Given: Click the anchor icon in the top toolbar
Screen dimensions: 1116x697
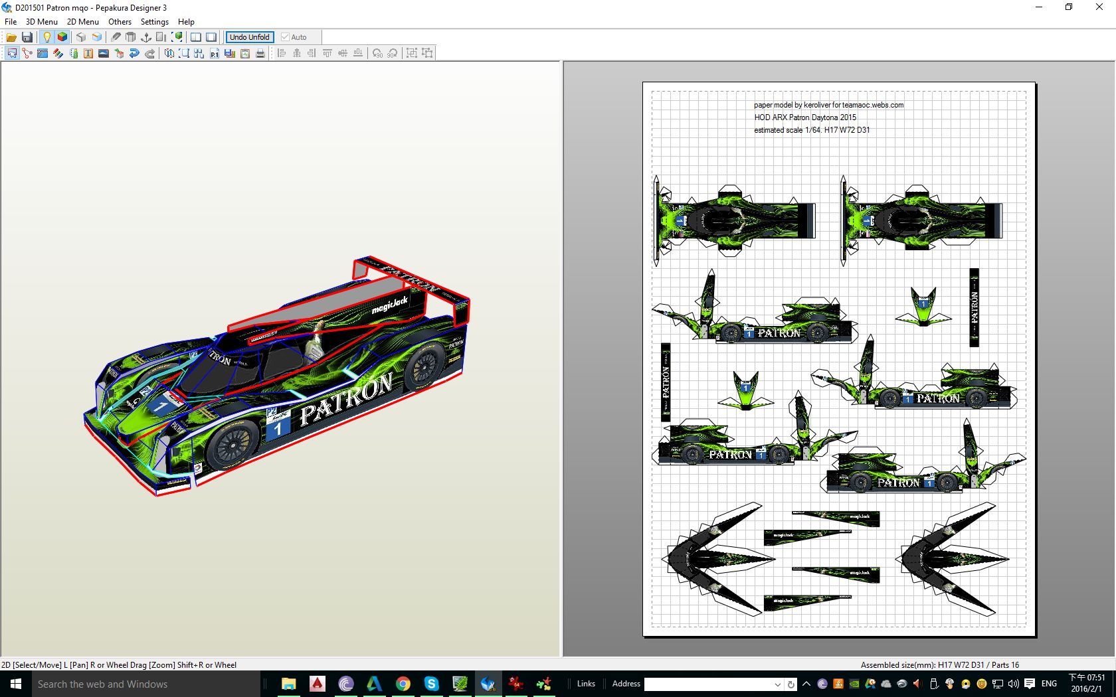Looking at the screenshot, I should (x=146, y=37).
